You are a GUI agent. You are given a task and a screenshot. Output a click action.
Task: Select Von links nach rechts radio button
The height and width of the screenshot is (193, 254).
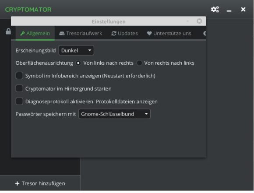pos(78,63)
